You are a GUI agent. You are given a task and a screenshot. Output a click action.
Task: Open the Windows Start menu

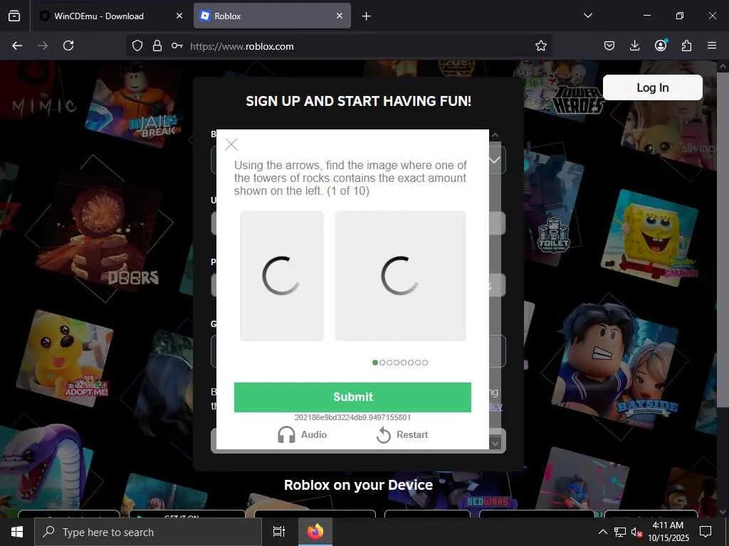coord(17,532)
